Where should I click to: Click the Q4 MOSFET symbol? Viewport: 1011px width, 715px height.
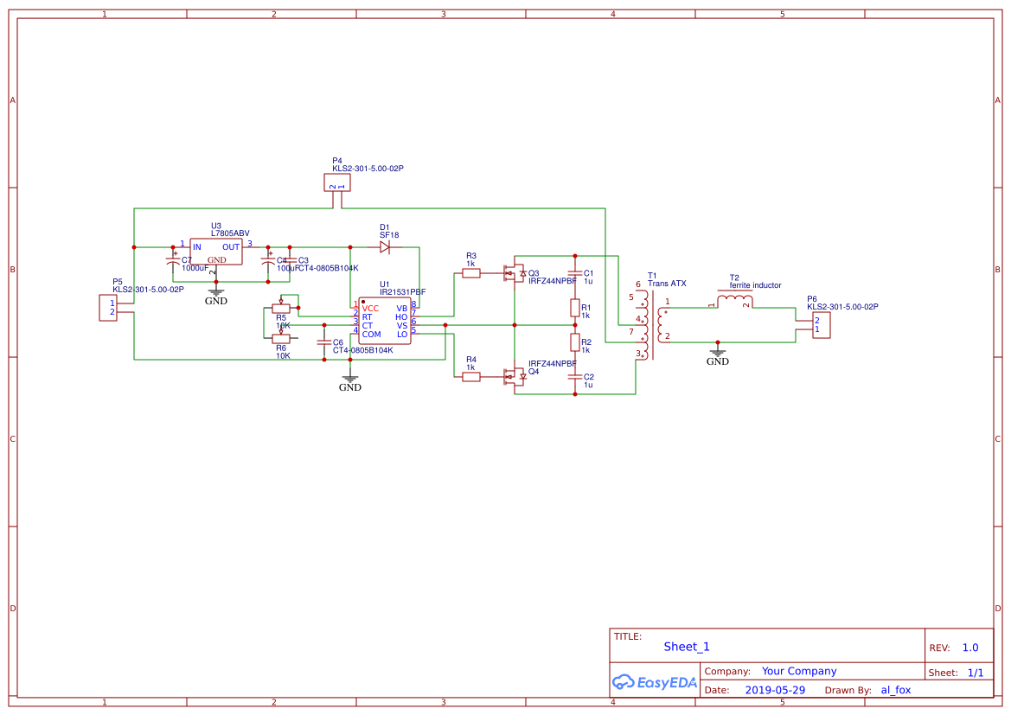pos(515,376)
